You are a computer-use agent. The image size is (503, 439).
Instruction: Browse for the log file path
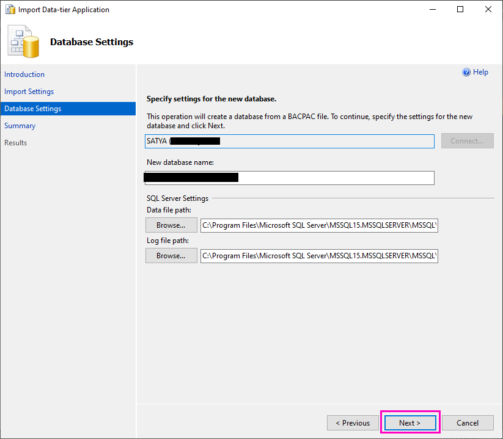click(x=171, y=255)
